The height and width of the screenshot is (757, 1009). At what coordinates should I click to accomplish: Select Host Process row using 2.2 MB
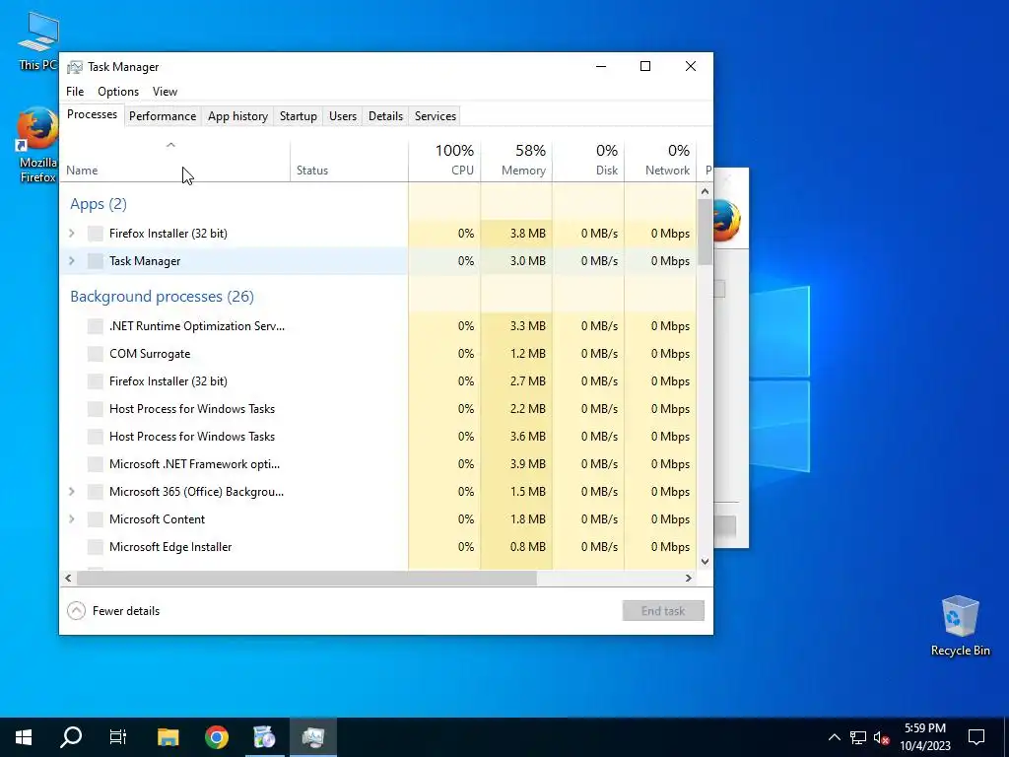pos(377,409)
